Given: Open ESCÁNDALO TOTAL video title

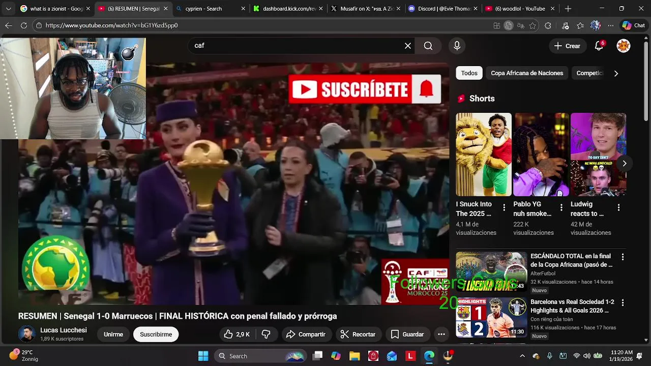Looking at the screenshot, I should pos(571,260).
